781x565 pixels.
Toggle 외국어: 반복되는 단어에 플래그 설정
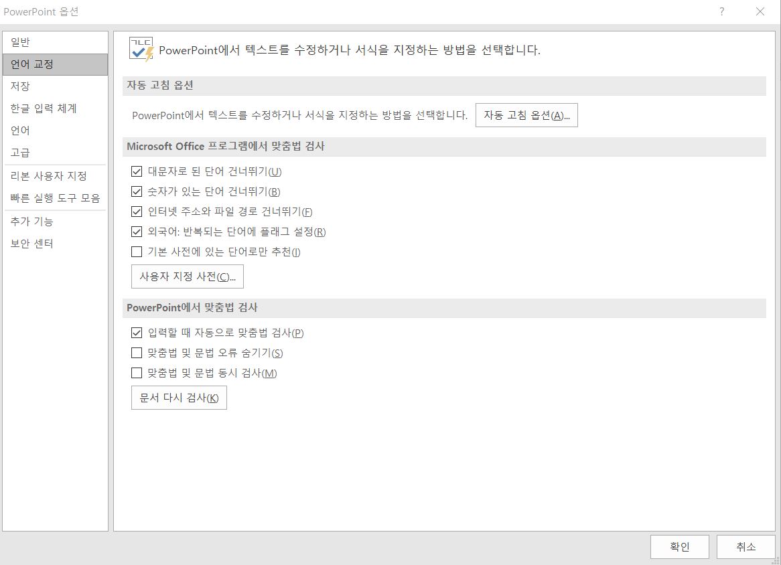137,232
